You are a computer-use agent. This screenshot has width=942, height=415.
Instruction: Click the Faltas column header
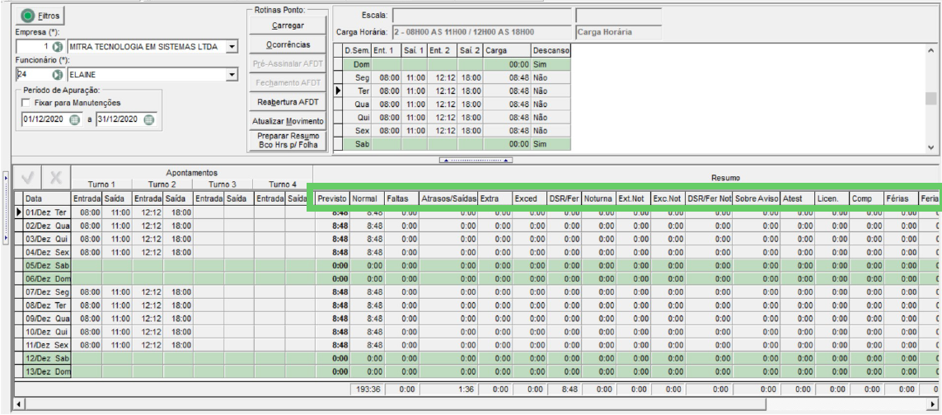point(402,198)
